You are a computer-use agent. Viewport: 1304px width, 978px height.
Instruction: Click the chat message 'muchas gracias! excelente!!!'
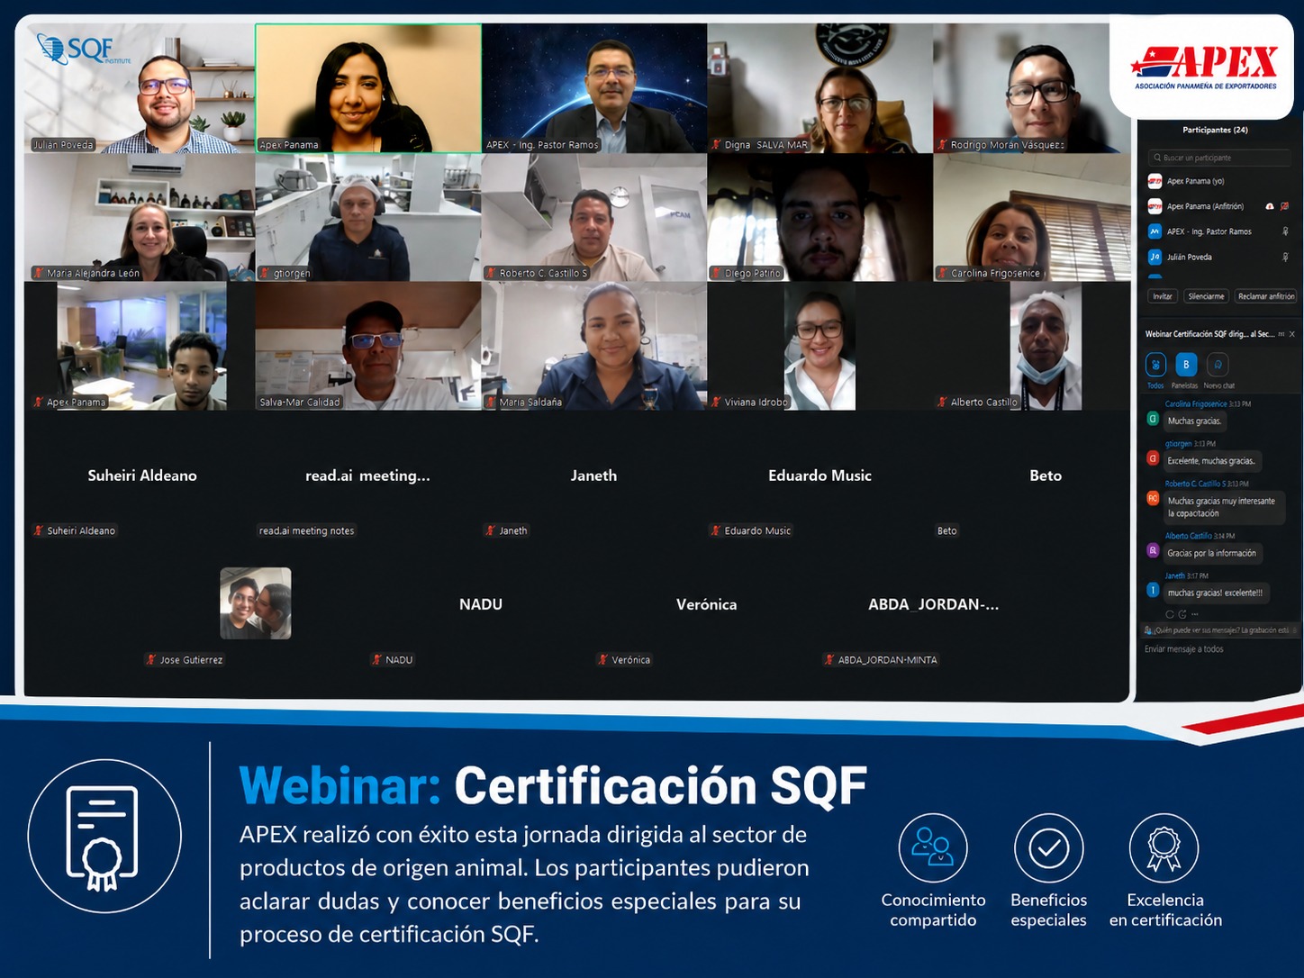pyautogui.click(x=1215, y=593)
